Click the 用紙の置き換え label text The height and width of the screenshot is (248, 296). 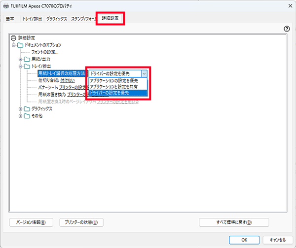tap(52, 95)
